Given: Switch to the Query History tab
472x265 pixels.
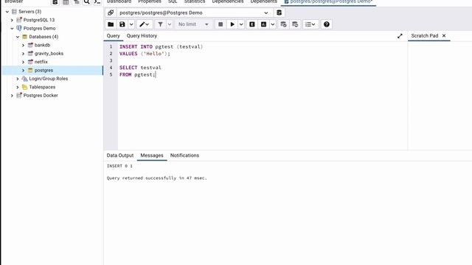Looking at the screenshot, I should point(142,36).
